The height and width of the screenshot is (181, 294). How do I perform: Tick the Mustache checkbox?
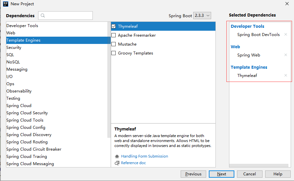[x=114, y=44]
